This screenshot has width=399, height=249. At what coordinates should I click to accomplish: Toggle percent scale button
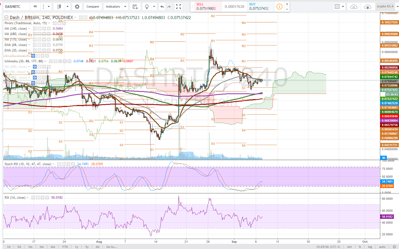360,247
